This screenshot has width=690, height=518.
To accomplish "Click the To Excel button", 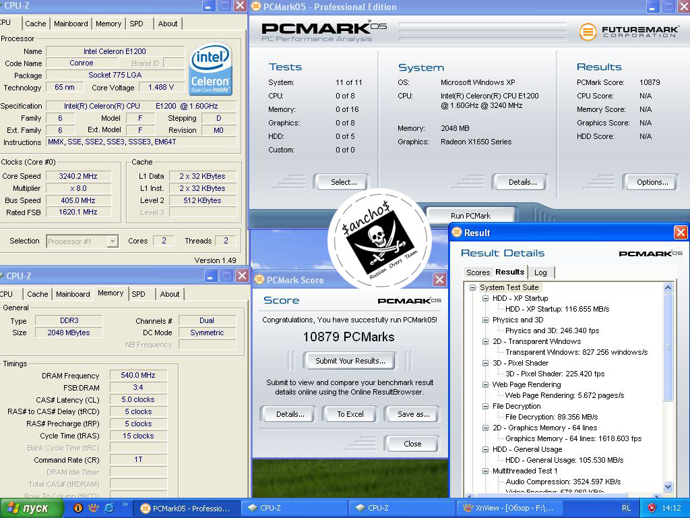I will 350,414.
